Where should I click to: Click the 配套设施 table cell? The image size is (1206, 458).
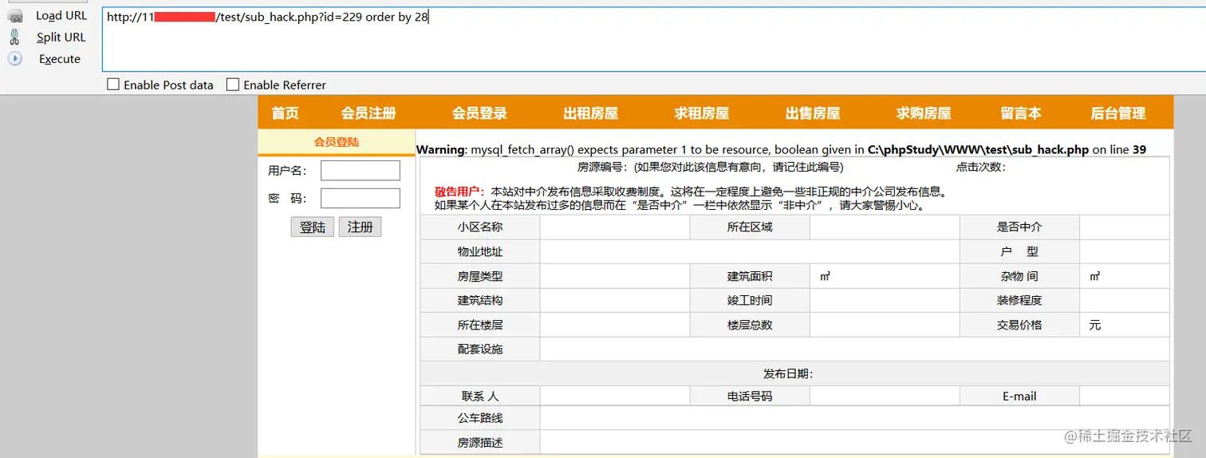pos(480,349)
